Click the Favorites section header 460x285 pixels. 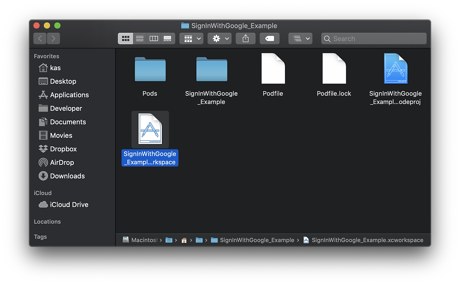(x=46, y=56)
